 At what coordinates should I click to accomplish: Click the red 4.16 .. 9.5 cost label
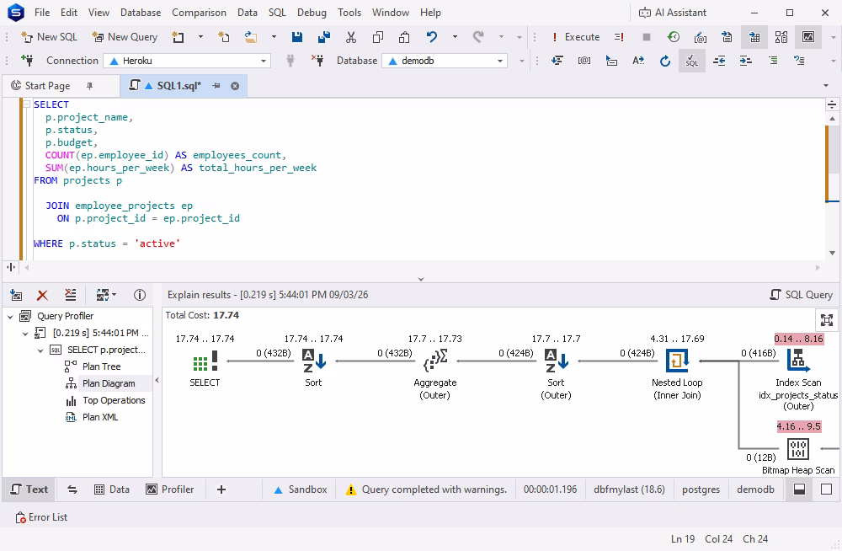pos(798,426)
